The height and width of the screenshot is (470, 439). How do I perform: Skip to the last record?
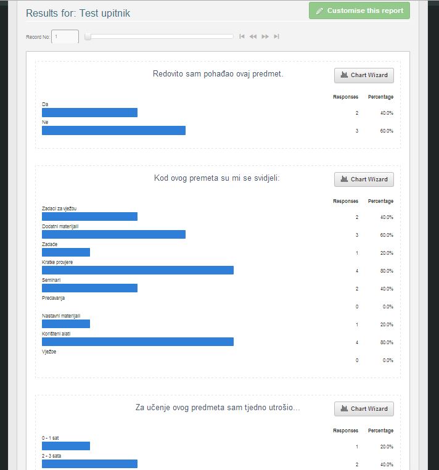[277, 37]
